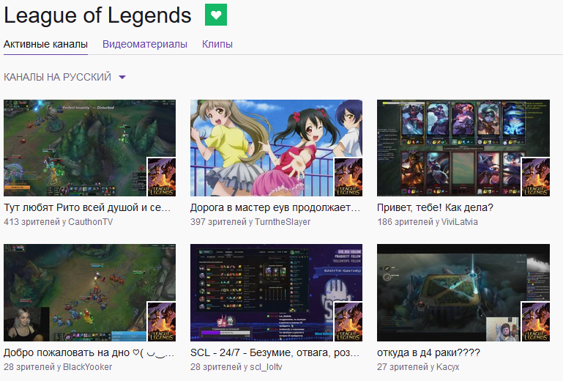The image size is (563, 381).
Task: Click League of Legends box art on BlackYooker card
Action: 162,322
